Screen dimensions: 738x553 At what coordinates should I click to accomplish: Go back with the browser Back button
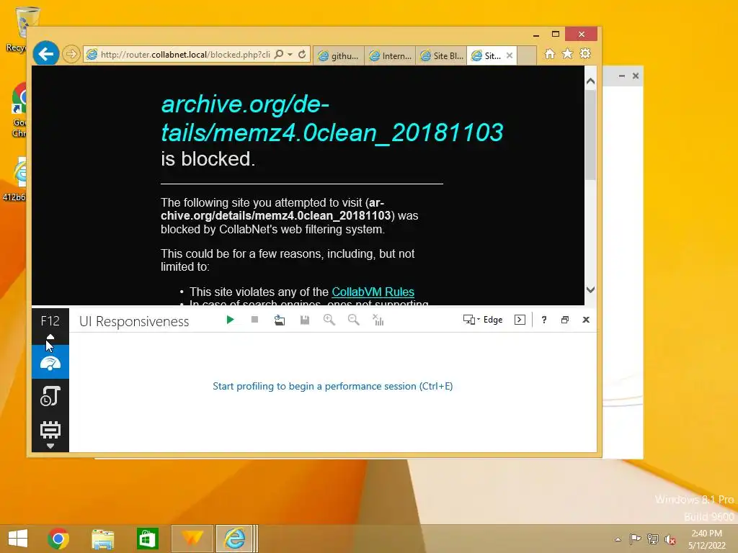tap(46, 54)
